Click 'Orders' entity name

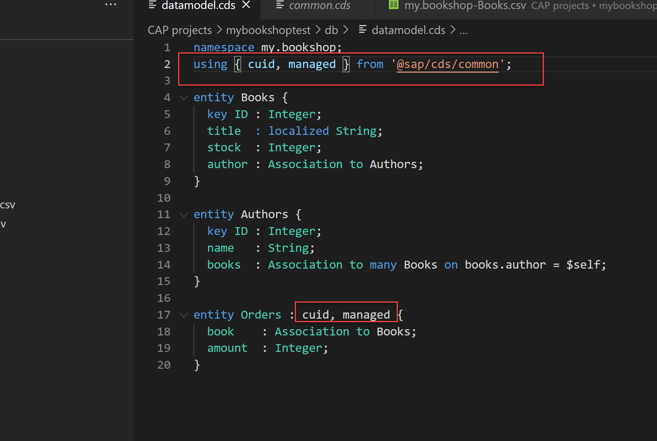click(261, 315)
